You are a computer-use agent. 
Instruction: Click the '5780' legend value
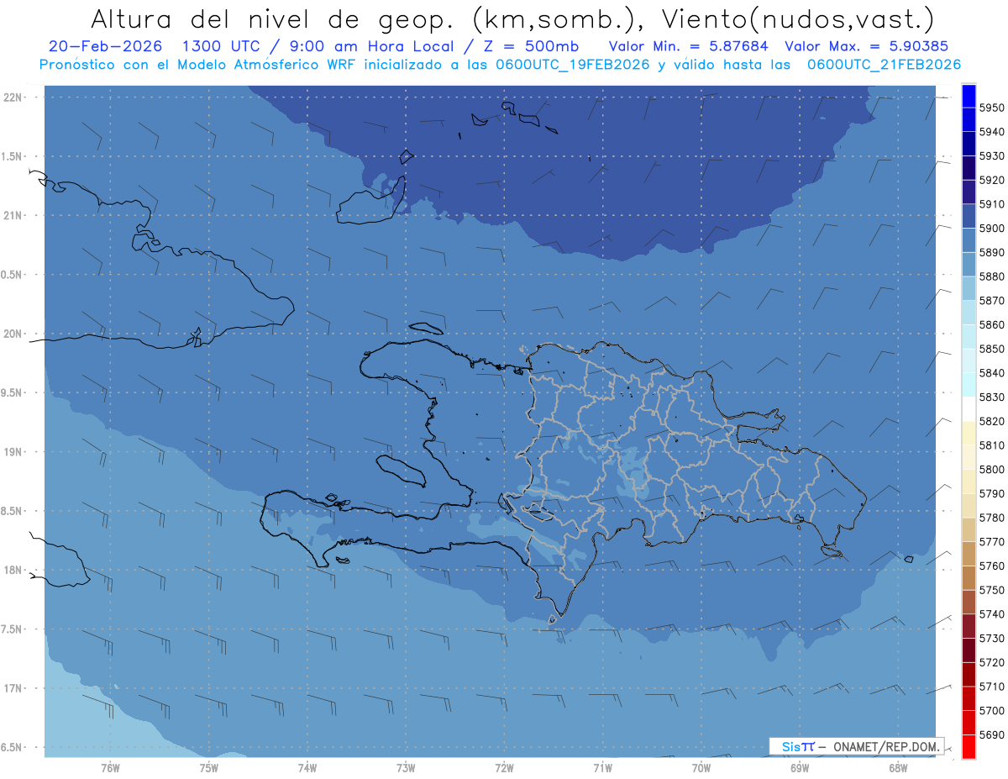pos(991,518)
